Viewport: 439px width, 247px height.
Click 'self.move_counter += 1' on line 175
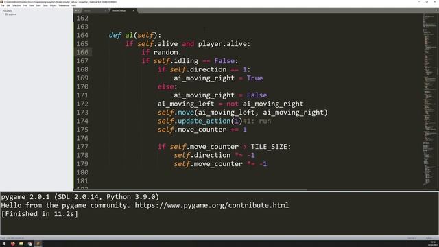click(x=202, y=130)
